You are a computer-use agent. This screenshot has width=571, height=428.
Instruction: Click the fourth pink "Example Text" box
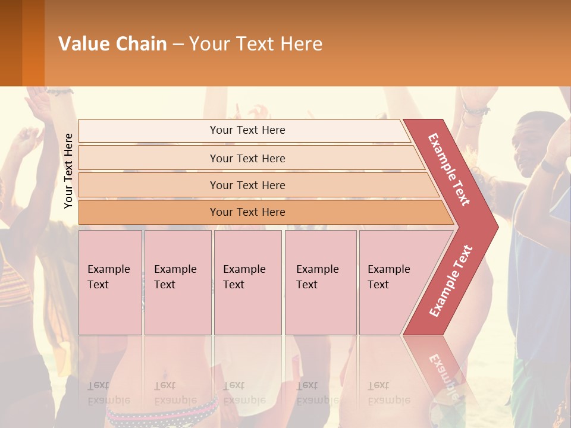click(x=320, y=282)
